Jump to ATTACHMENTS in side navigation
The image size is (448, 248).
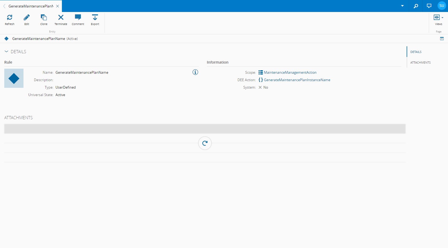click(420, 63)
